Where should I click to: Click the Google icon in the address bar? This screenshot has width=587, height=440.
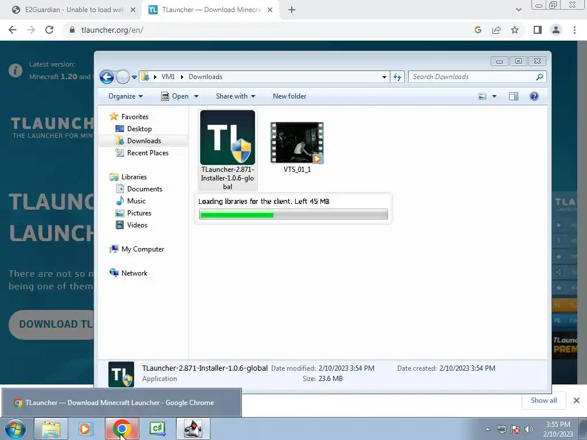pos(478,30)
